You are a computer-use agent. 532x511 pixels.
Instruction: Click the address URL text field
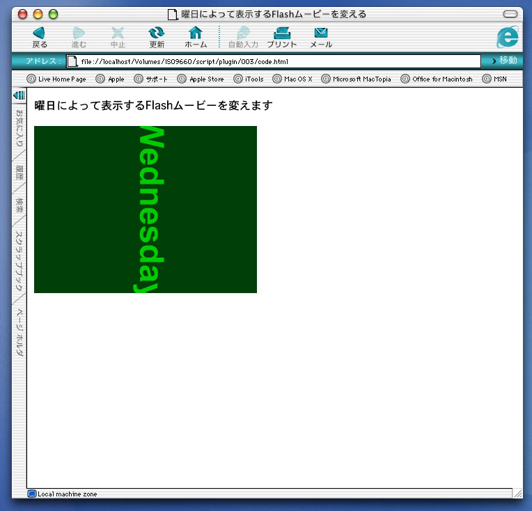point(279,62)
